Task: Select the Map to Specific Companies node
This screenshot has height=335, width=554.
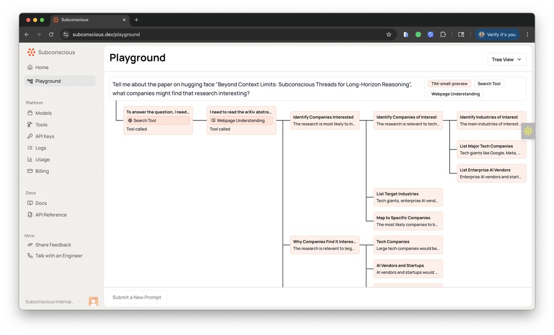Action: 408,221
